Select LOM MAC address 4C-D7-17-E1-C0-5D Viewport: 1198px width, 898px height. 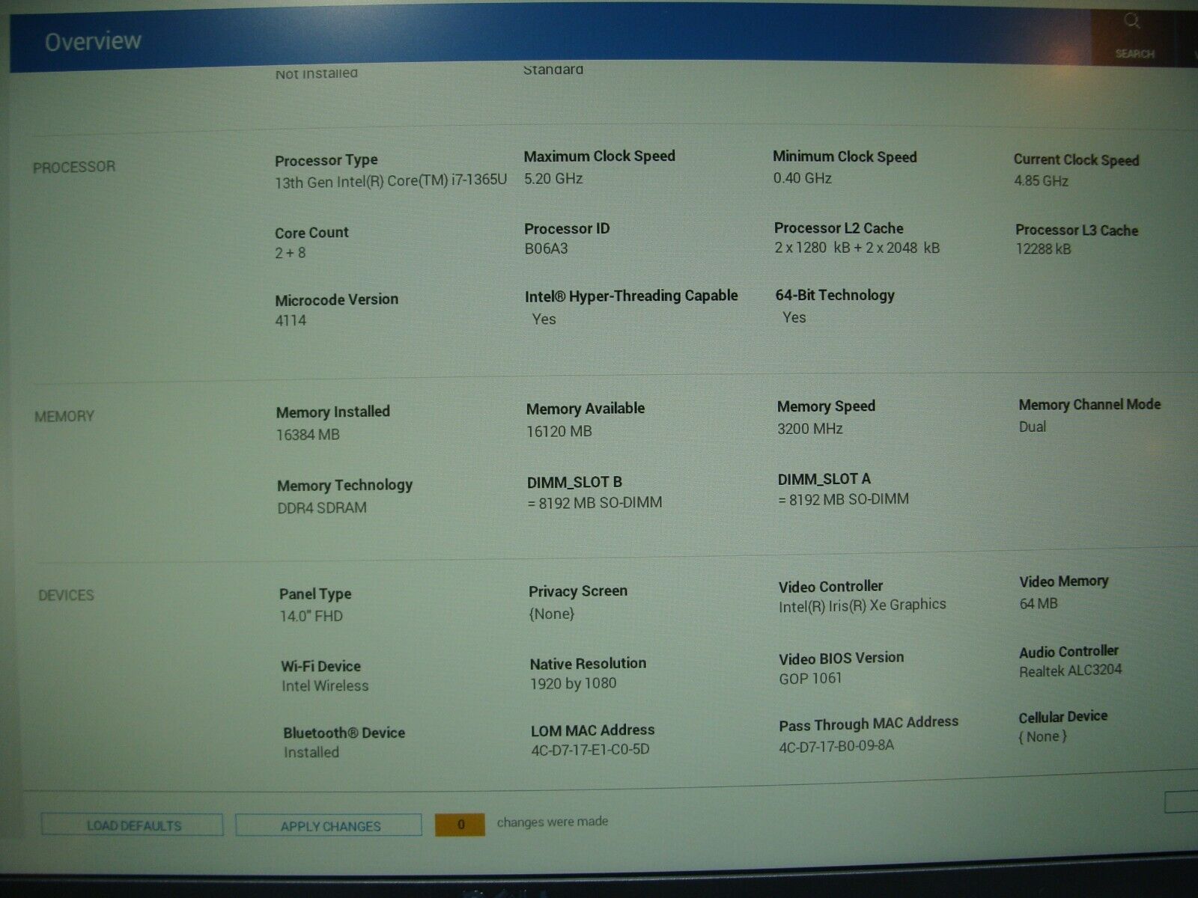click(590, 749)
